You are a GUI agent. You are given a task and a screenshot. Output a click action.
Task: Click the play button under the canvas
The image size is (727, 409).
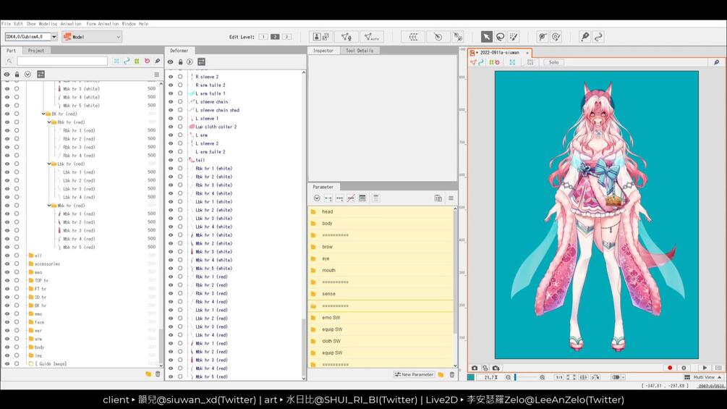pyautogui.click(x=705, y=368)
